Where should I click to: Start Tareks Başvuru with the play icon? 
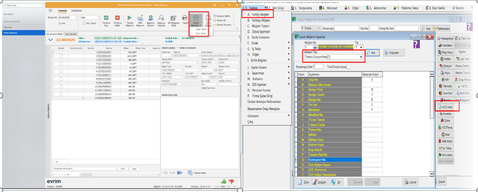click(x=130, y=18)
